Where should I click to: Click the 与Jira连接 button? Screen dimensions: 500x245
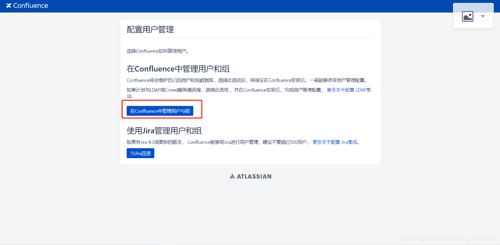point(140,153)
